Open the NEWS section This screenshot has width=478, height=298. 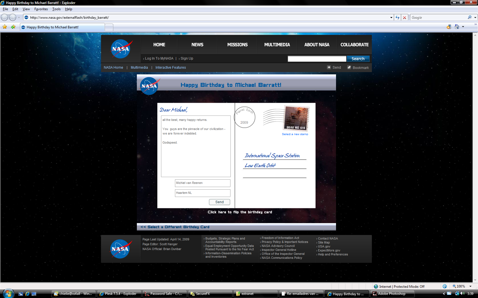click(197, 45)
